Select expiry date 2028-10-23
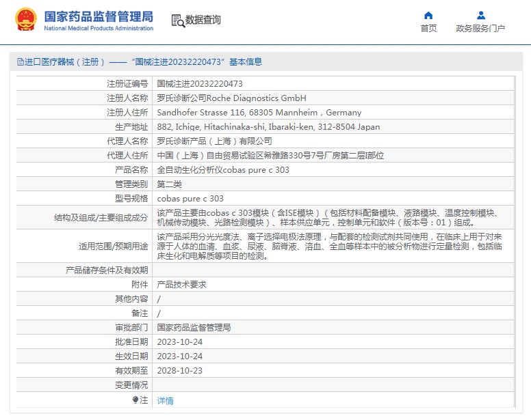This screenshot has width=531, height=420. click(179, 371)
